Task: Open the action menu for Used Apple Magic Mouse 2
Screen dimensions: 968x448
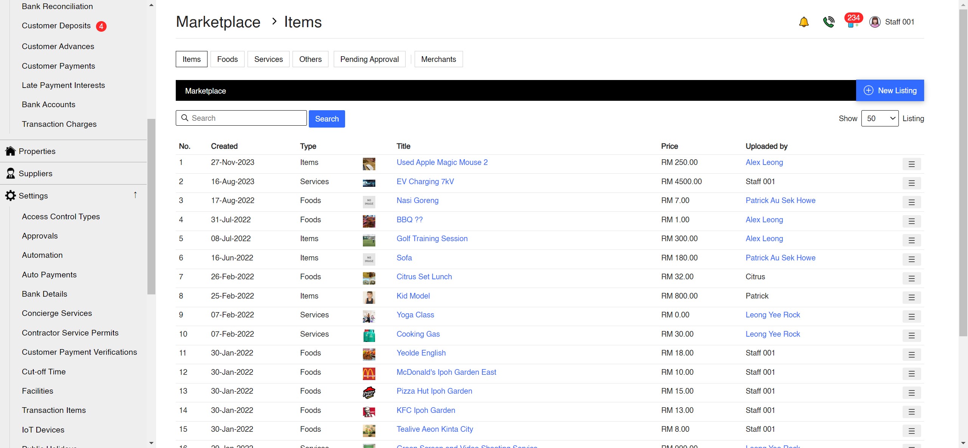Action: click(x=912, y=164)
